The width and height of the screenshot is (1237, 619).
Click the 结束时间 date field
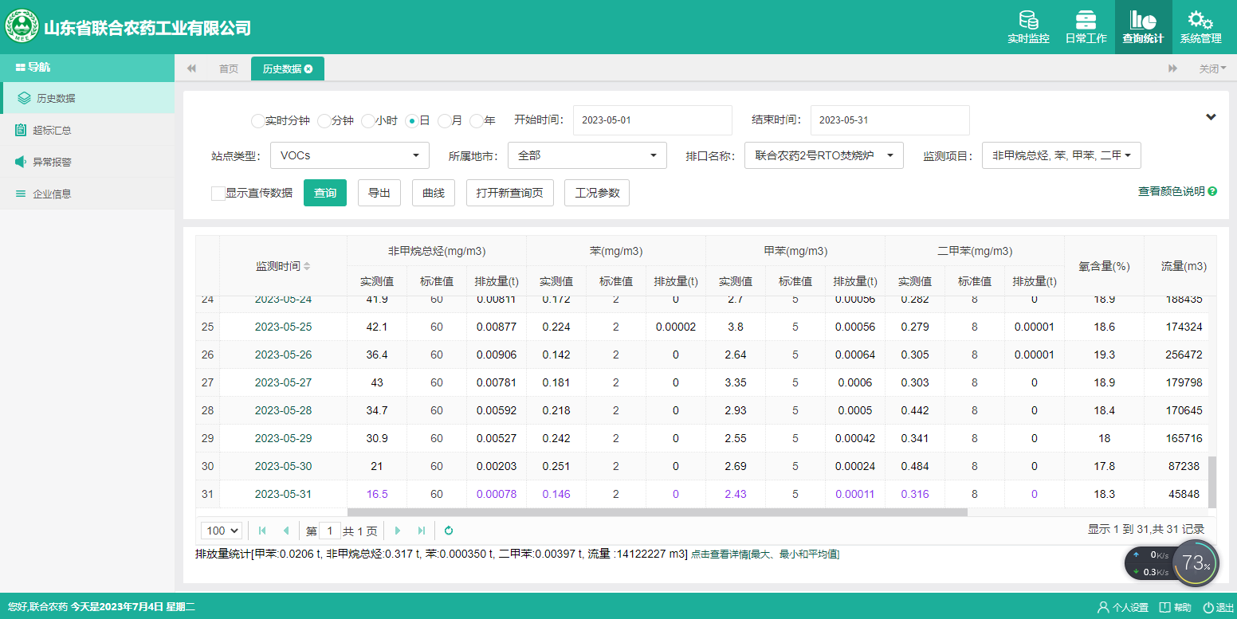890,120
